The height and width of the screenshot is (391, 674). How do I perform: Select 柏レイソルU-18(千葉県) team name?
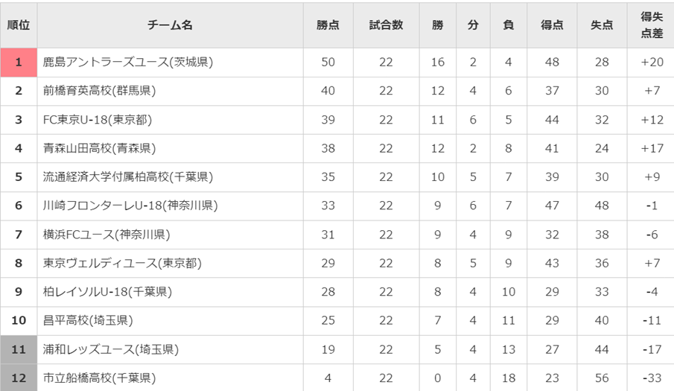pyautogui.click(x=104, y=292)
